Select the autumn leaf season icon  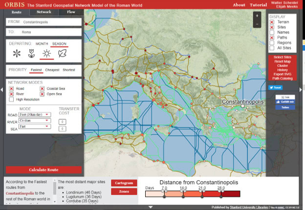[62, 53]
